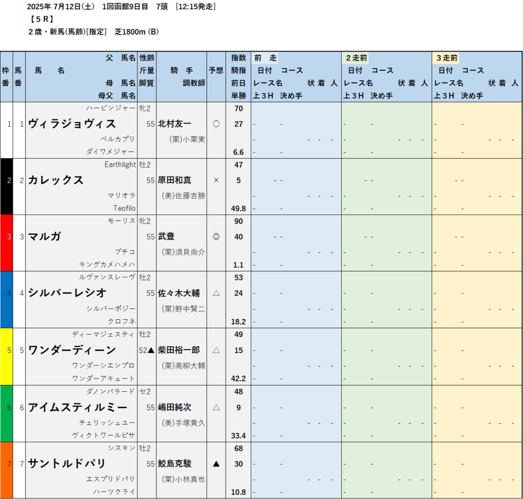Click dam name ベルカプリ

(x=118, y=139)
